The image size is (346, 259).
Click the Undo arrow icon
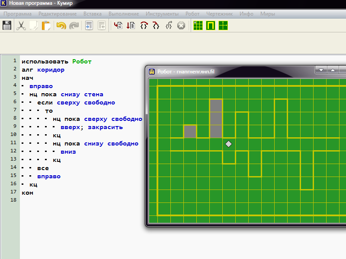(61, 25)
